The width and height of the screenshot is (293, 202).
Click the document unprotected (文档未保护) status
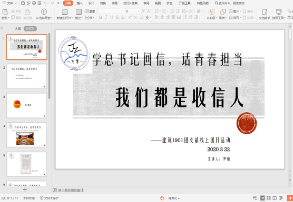pos(50,198)
